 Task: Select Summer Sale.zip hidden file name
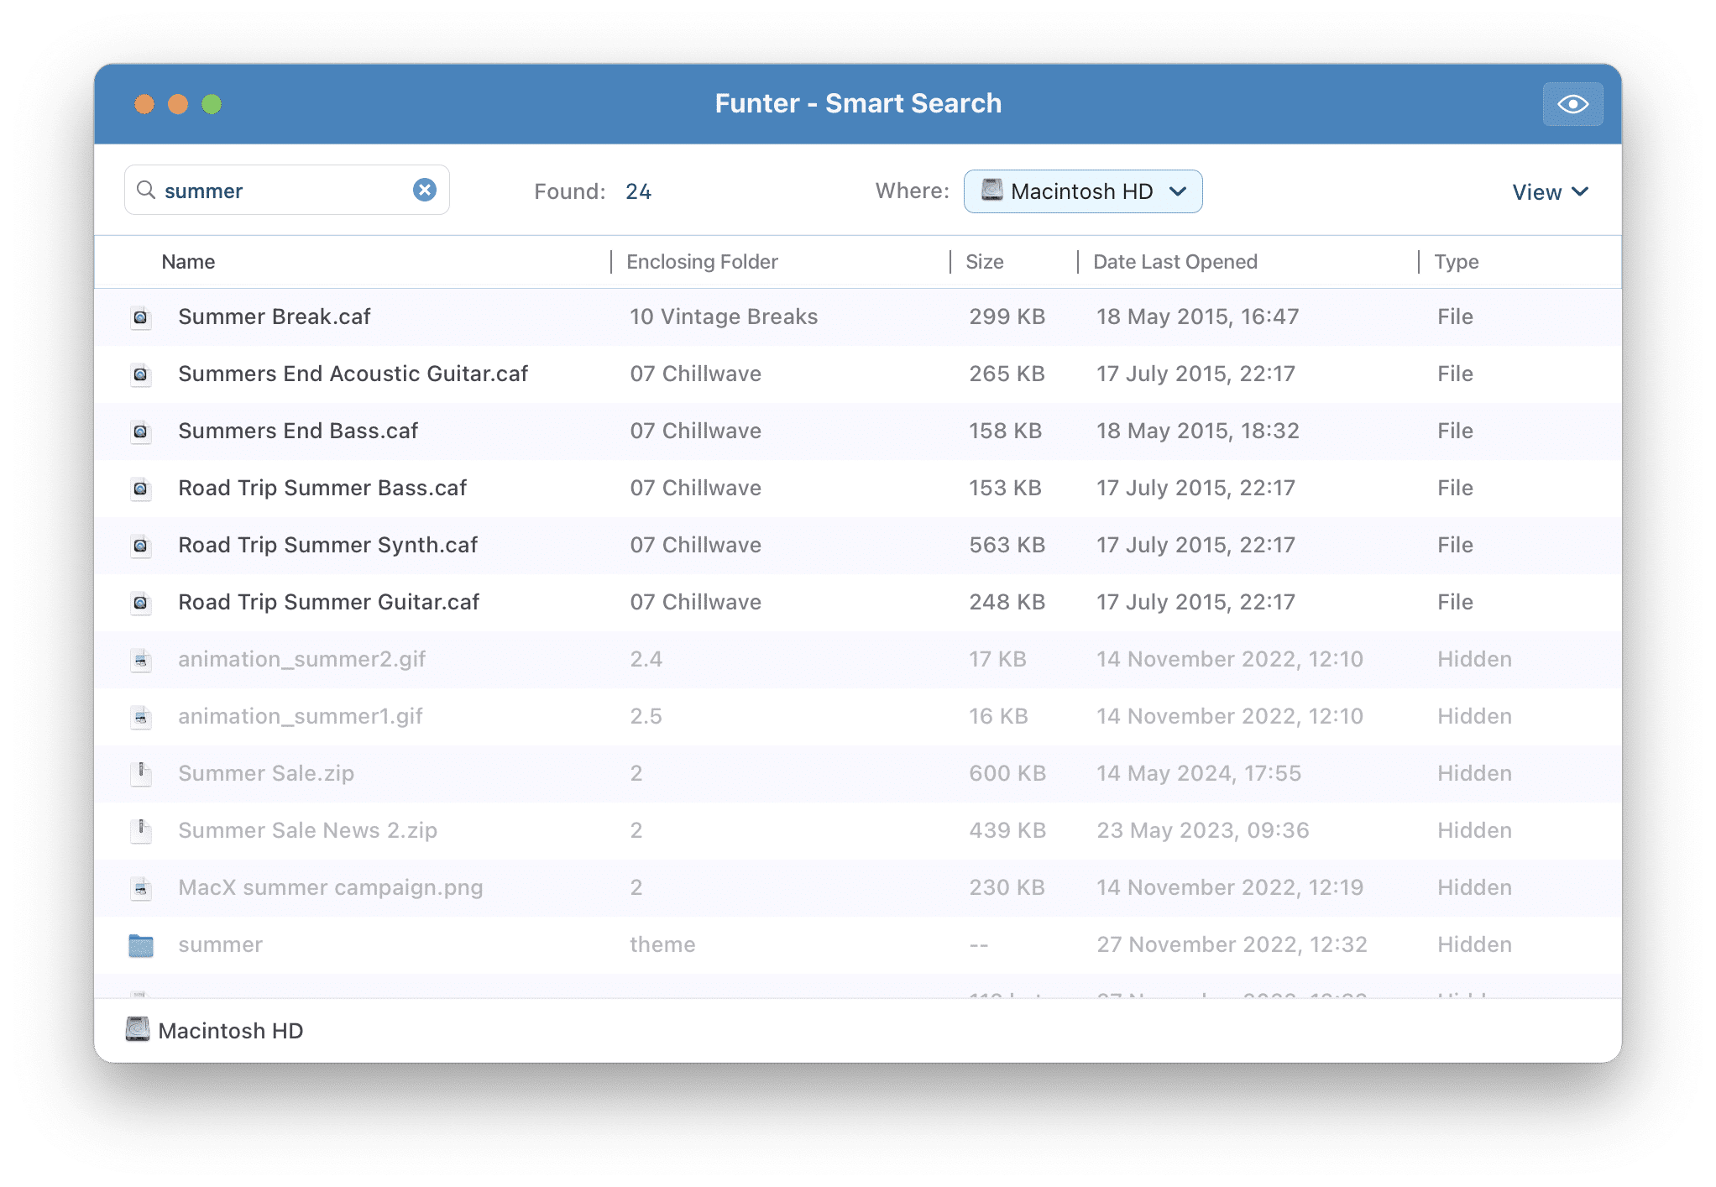[x=266, y=773]
